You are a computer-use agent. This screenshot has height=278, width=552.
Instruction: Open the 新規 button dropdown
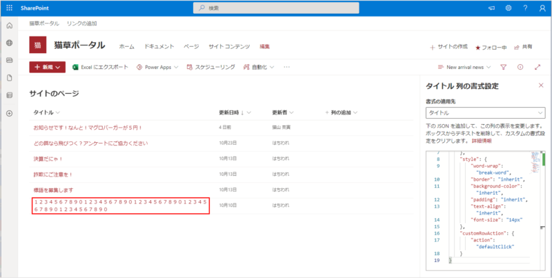tap(47, 68)
